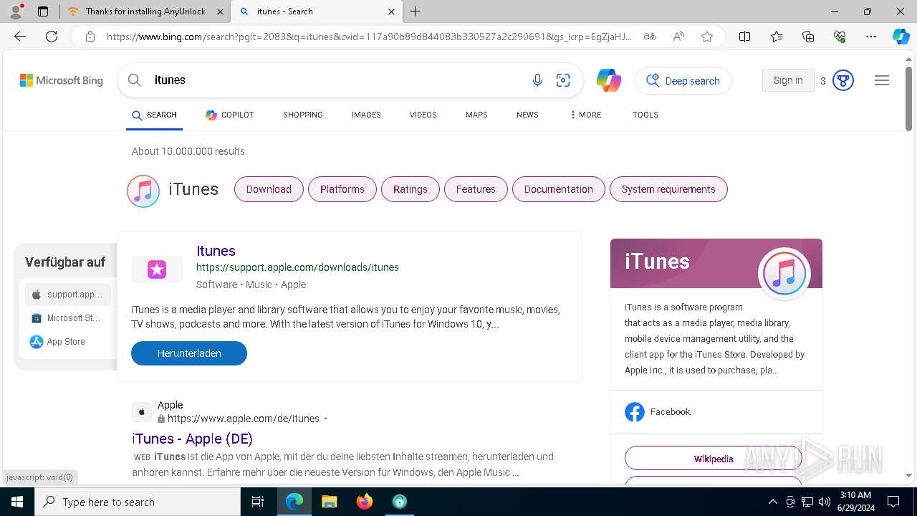Open the tab actions menu icon
Screen dimensions: 917x516
(43, 11)
